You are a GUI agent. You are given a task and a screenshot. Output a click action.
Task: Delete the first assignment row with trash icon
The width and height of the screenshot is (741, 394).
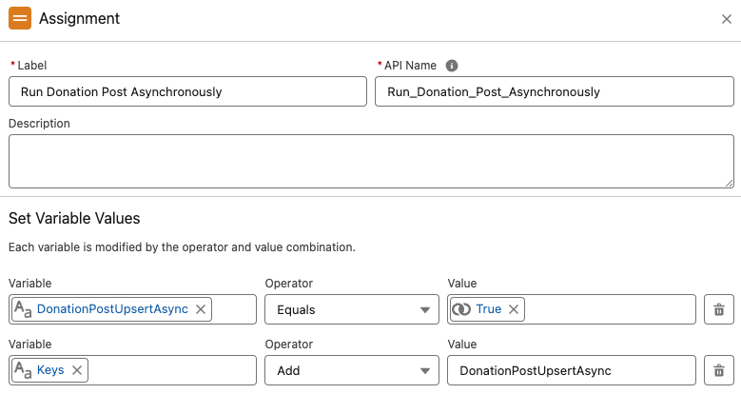719,309
